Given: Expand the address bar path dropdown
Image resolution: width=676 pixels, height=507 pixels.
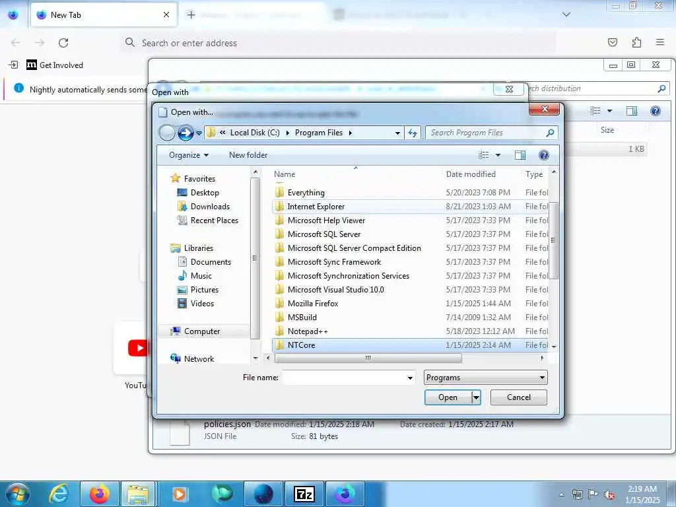Looking at the screenshot, I should [x=397, y=133].
